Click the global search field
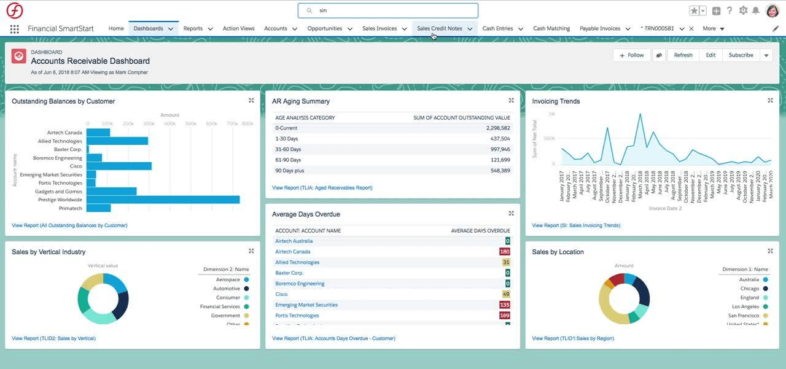786x369 pixels. click(x=393, y=10)
